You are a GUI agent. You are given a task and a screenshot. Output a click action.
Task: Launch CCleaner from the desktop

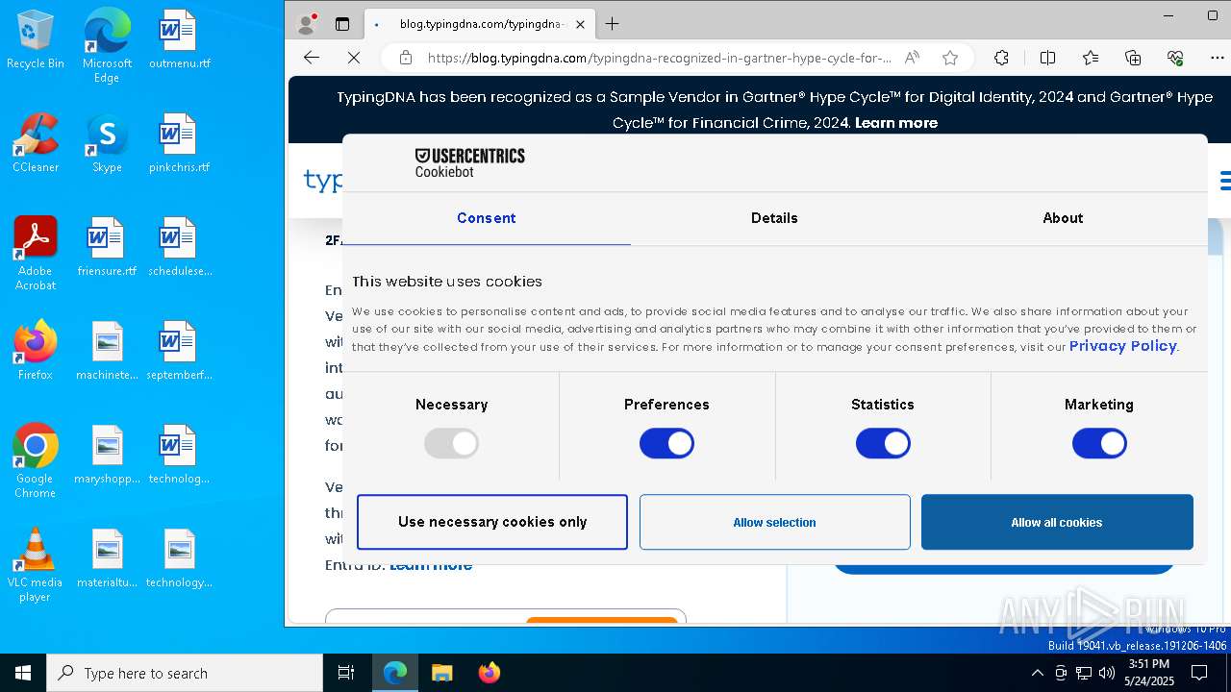(36, 143)
